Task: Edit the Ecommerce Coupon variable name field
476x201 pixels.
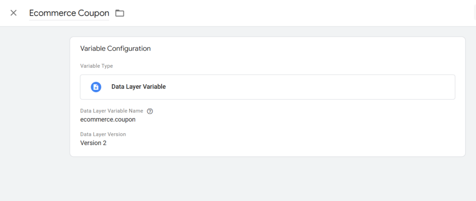Action: point(69,13)
